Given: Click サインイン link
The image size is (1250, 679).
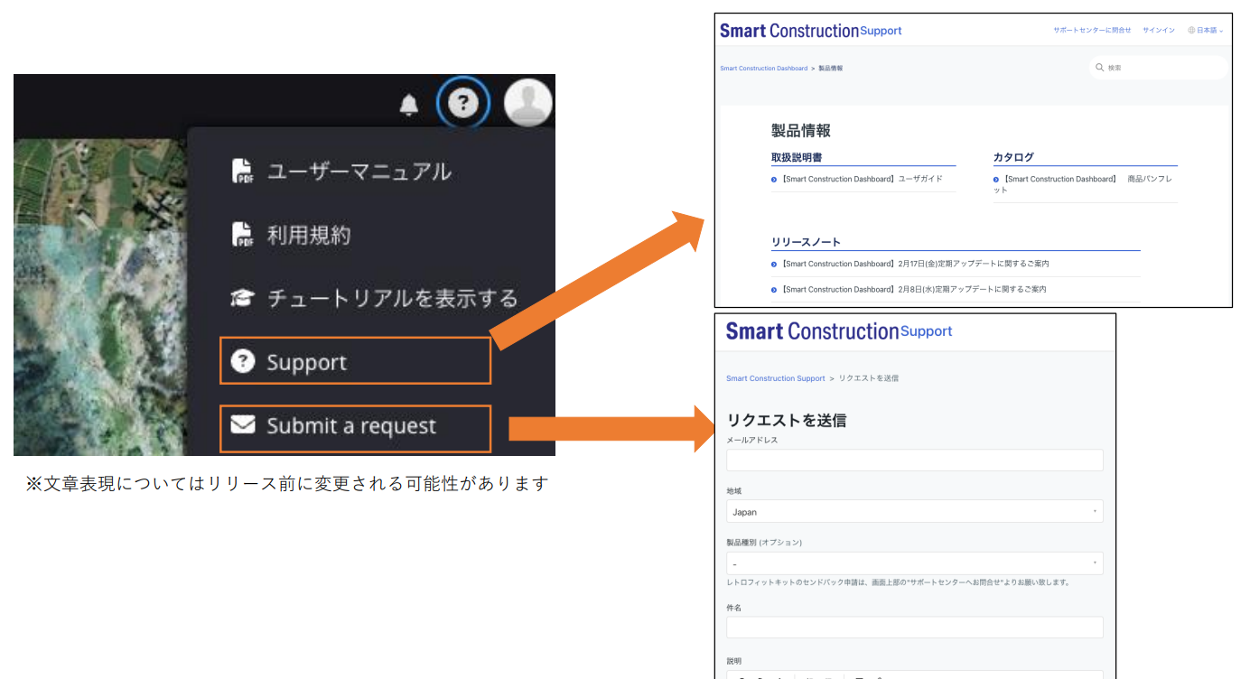Looking at the screenshot, I should [x=1159, y=31].
